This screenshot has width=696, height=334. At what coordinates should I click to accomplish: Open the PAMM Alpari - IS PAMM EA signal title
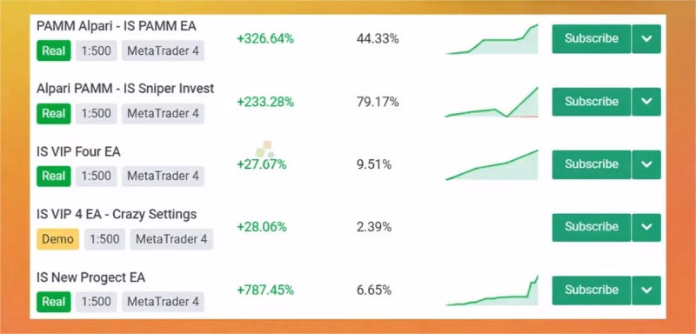pos(117,26)
